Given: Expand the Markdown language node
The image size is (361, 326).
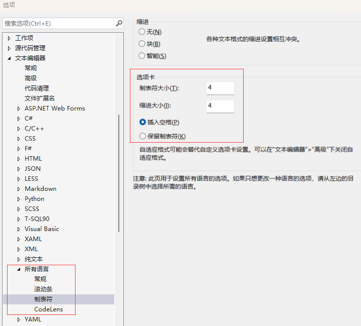Looking at the screenshot, I should pyautogui.click(x=19, y=189).
